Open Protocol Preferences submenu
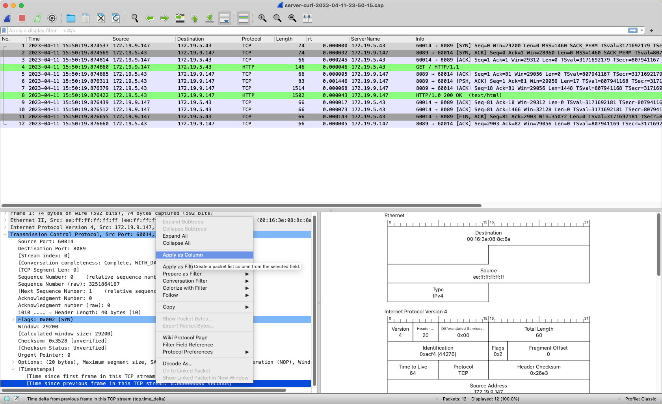662x404 pixels. pos(205,352)
